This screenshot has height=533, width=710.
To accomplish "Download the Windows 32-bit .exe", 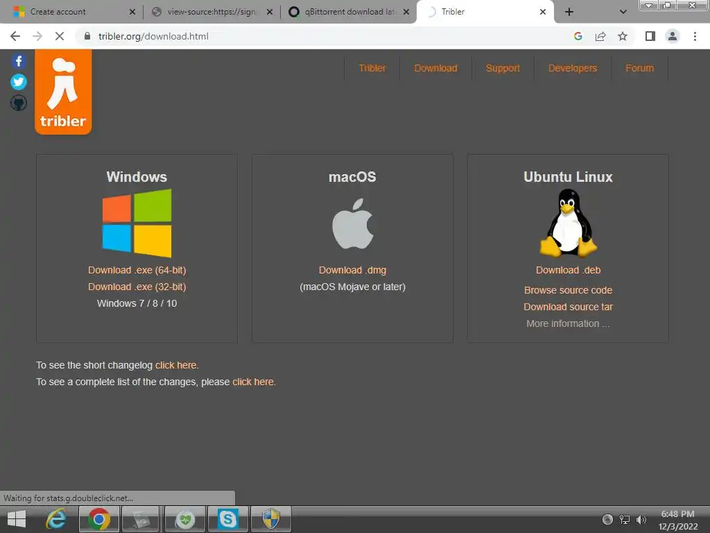I will click(x=137, y=287).
